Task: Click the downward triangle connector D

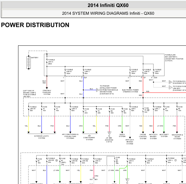Action: (109, 133)
